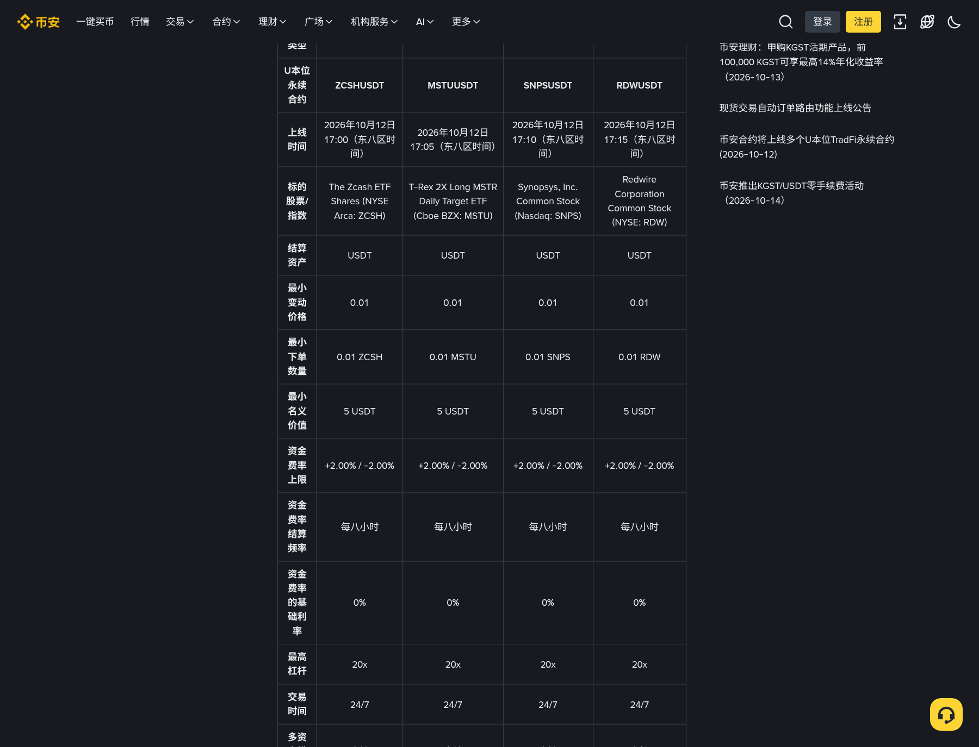Select the ZCSHUSDT table cell
The image size is (979, 747).
click(360, 85)
